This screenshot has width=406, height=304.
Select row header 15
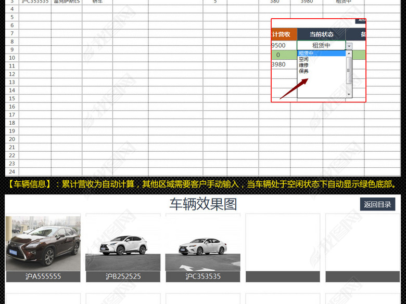coord(12,99)
